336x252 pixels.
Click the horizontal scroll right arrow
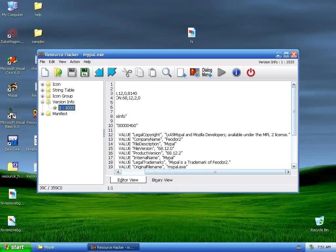click(x=288, y=172)
